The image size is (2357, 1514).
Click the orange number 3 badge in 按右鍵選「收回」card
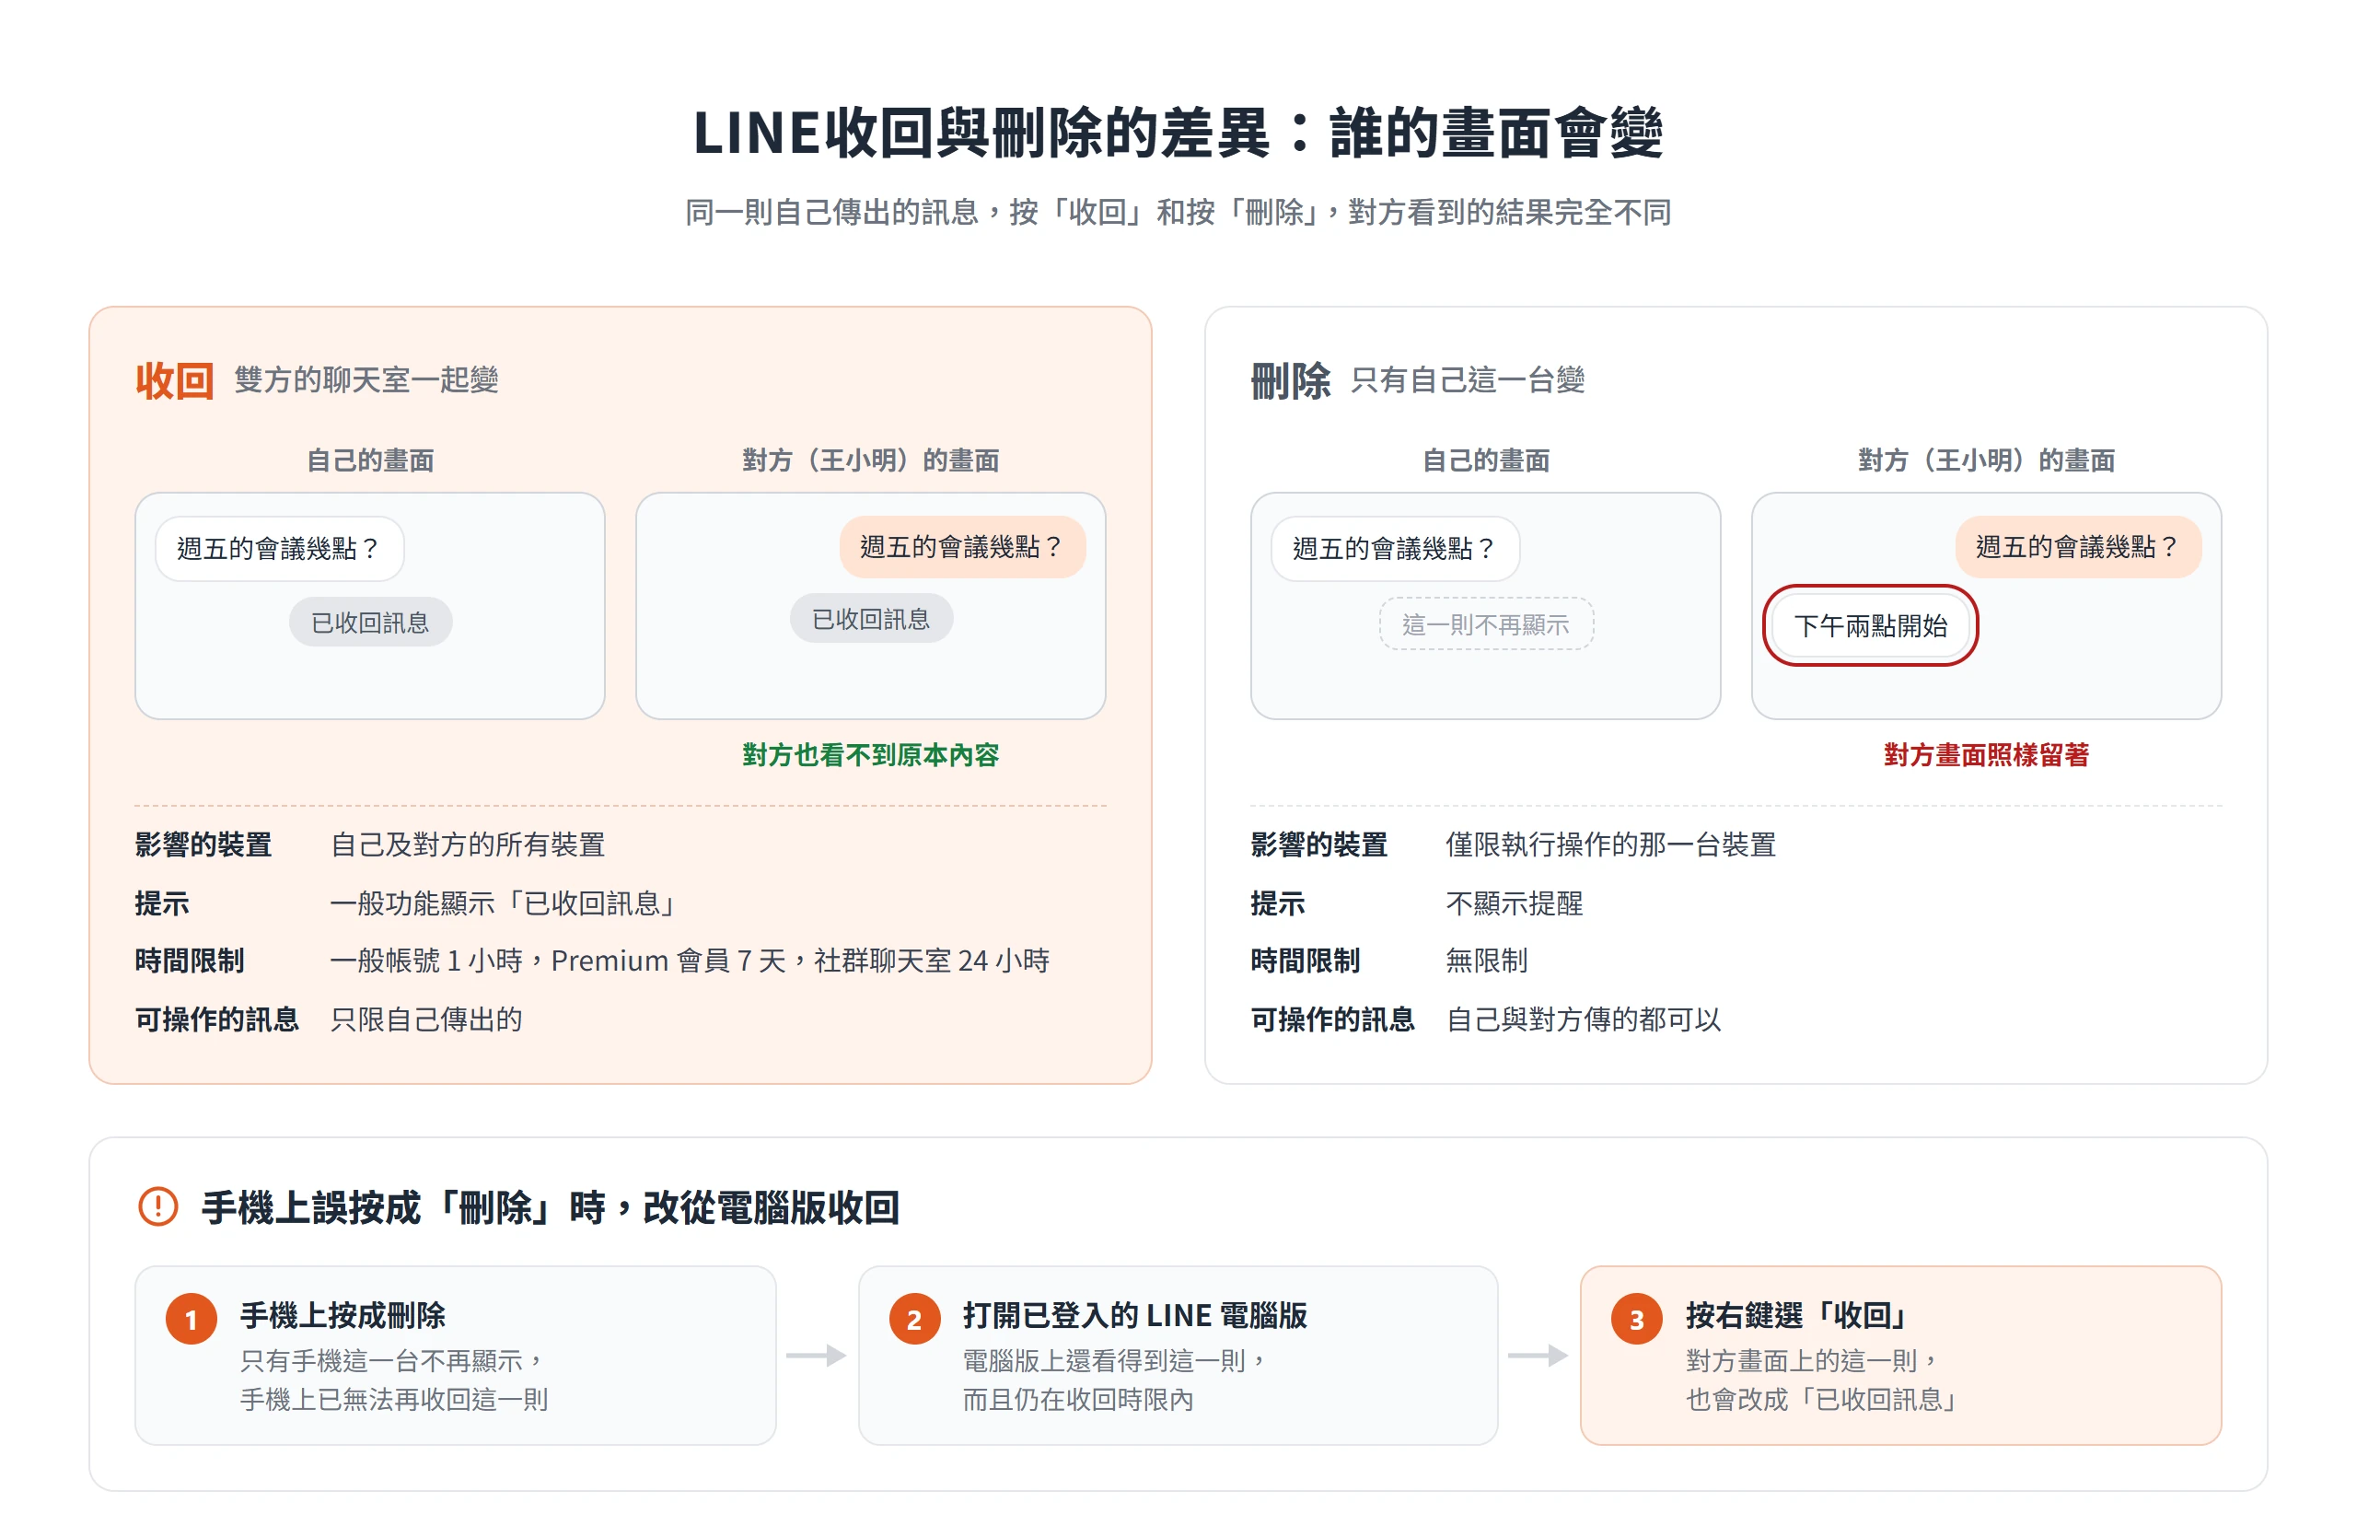point(1636,1320)
